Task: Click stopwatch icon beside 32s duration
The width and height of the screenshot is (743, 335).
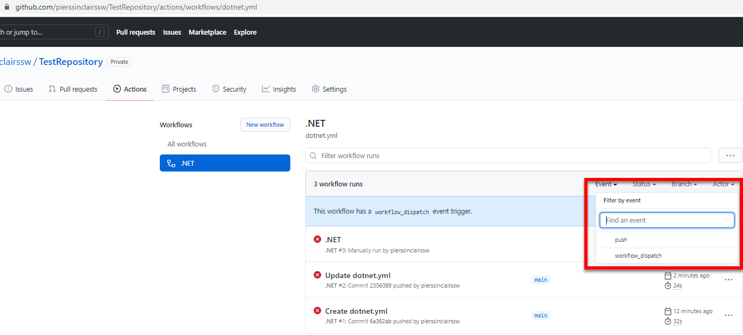Action: click(x=668, y=321)
